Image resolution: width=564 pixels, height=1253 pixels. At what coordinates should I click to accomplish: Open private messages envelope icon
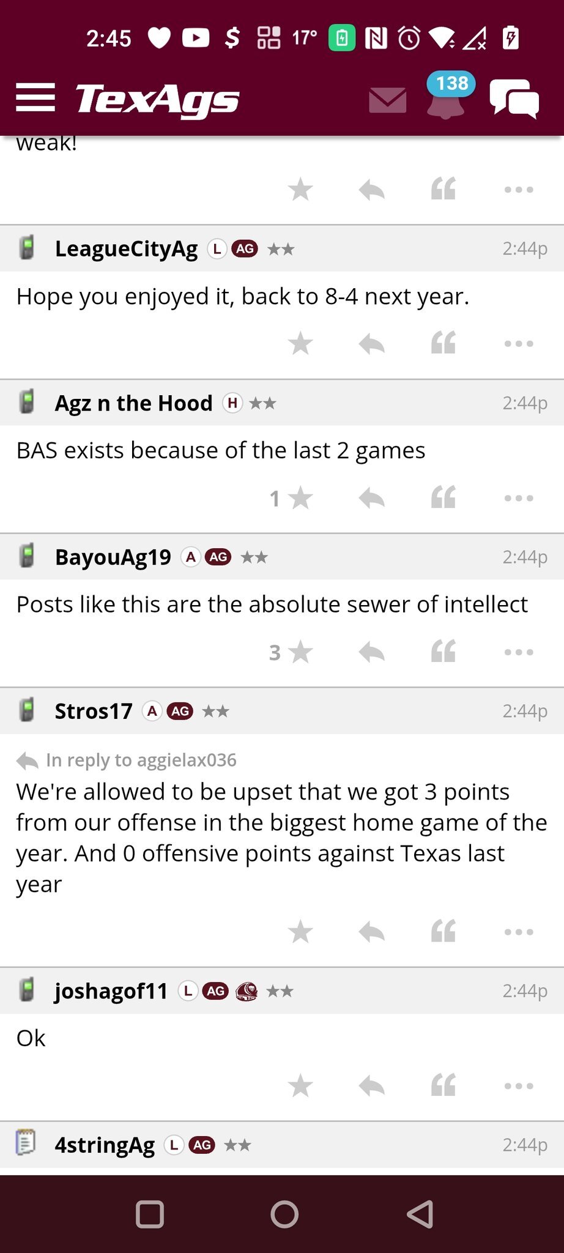387,100
